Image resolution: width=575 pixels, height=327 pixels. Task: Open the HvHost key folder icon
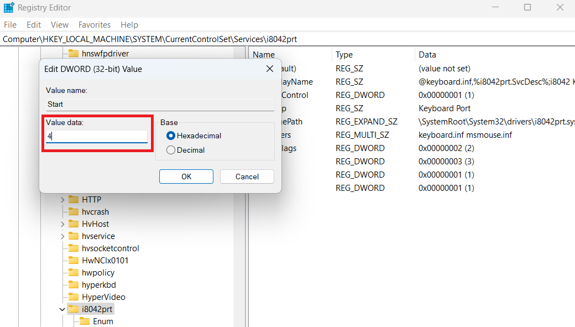[x=74, y=224]
